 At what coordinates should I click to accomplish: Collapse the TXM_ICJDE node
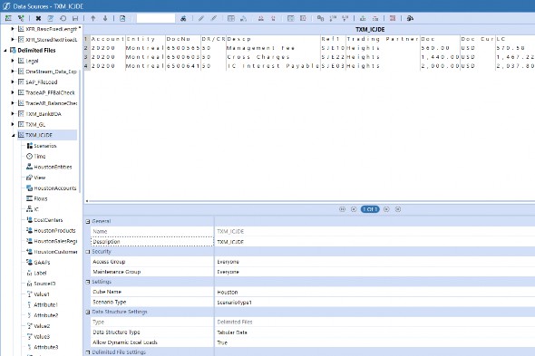(13, 135)
